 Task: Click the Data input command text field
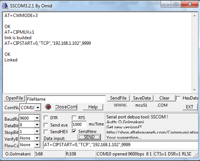[121, 145]
